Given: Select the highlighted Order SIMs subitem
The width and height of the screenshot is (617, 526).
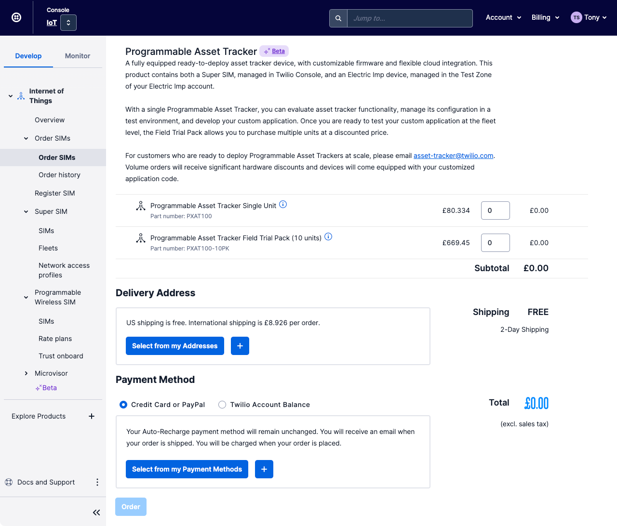Looking at the screenshot, I should [x=57, y=158].
